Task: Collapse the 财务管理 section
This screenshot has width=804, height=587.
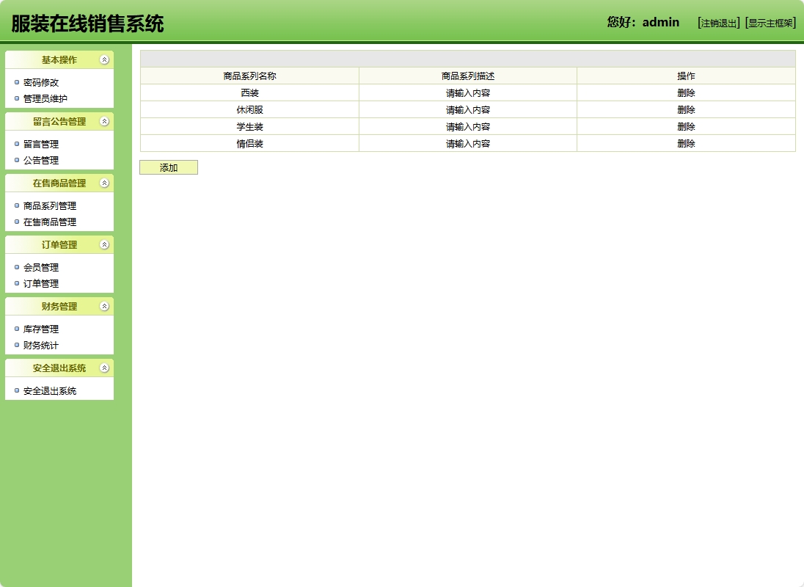Action: tap(103, 307)
